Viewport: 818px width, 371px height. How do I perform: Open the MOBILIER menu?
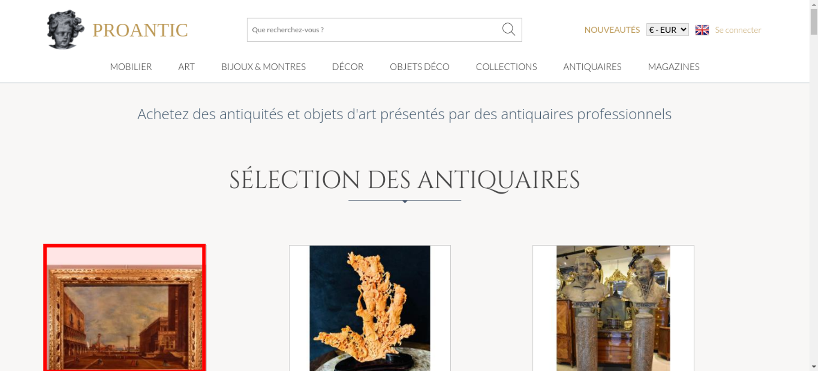point(131,67)
